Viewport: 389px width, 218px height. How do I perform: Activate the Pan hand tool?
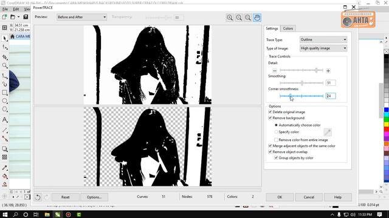pos(257,18)
